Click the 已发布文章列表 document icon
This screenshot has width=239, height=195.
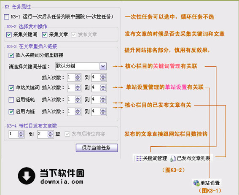[173, 159]
